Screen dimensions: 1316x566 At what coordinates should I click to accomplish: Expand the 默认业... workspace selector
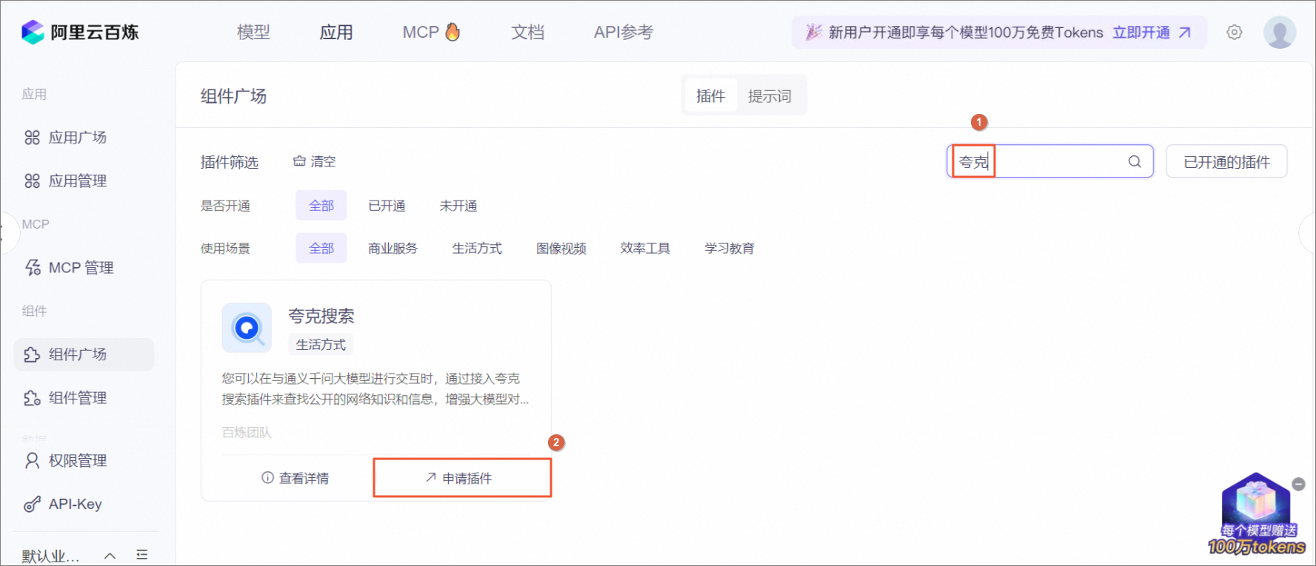point(69,556)
